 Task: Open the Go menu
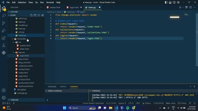[x=37, y=2]
